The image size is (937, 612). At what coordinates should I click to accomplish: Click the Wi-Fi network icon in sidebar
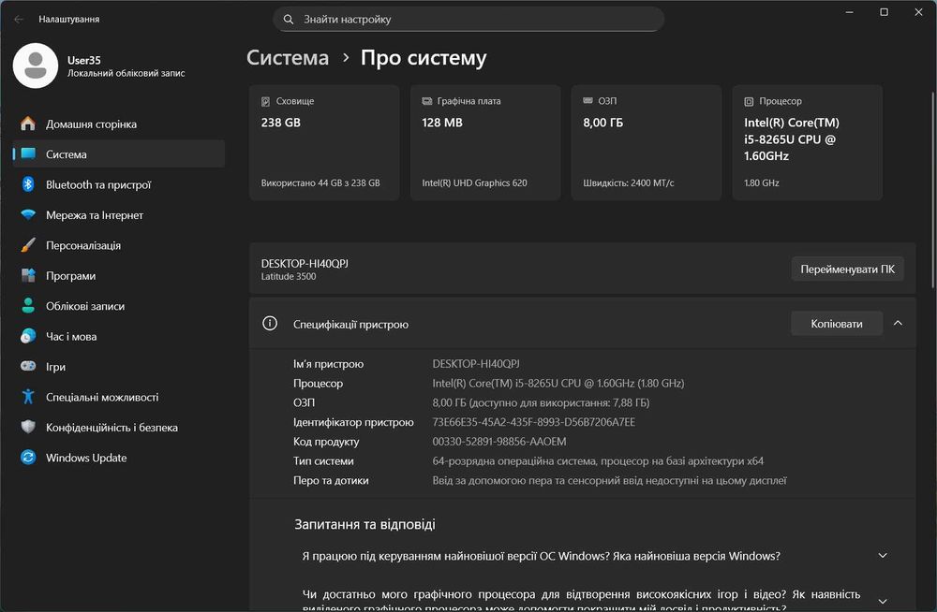[x=28, y=214]
